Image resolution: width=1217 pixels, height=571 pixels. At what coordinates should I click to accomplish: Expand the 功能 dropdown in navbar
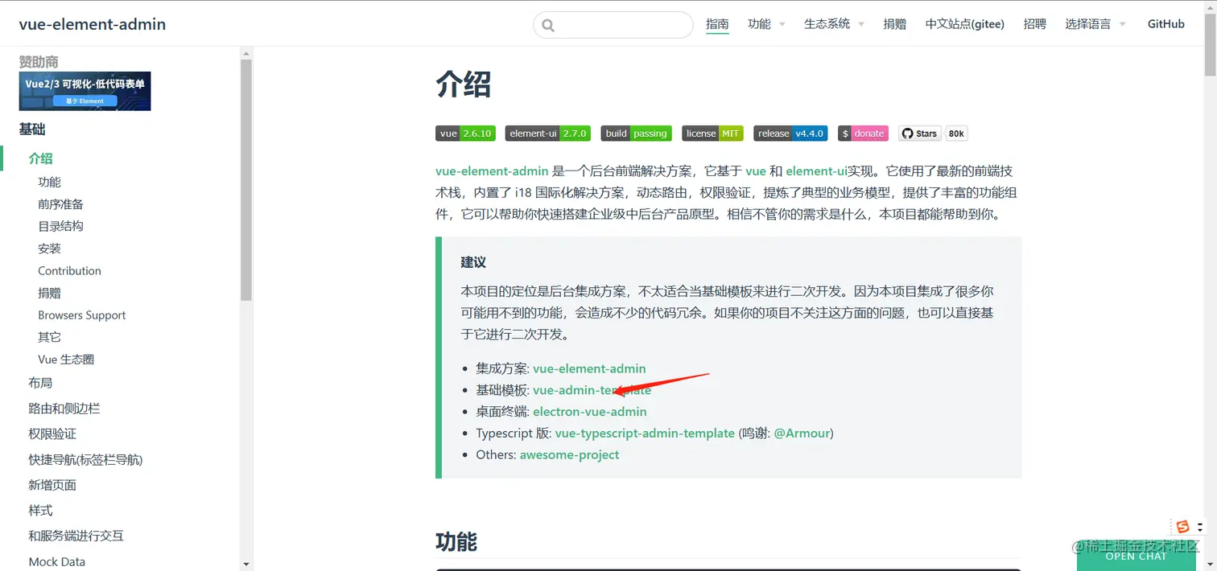pyautogui.click(x=765, y=24)
